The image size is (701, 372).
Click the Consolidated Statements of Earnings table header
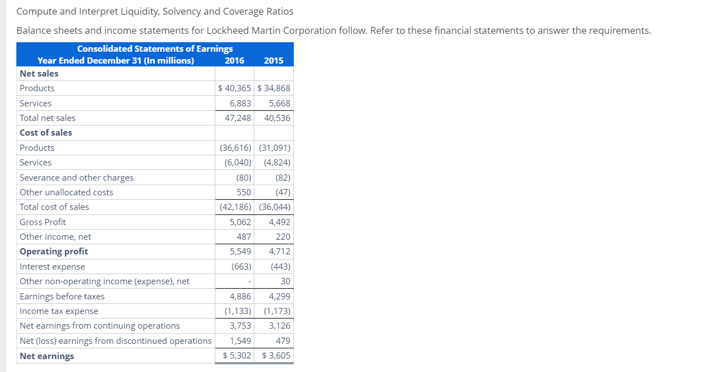pos(155,49)
